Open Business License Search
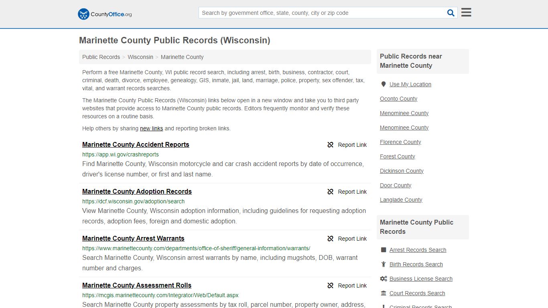Screen dimensions: 548x308 click(421, 279)
